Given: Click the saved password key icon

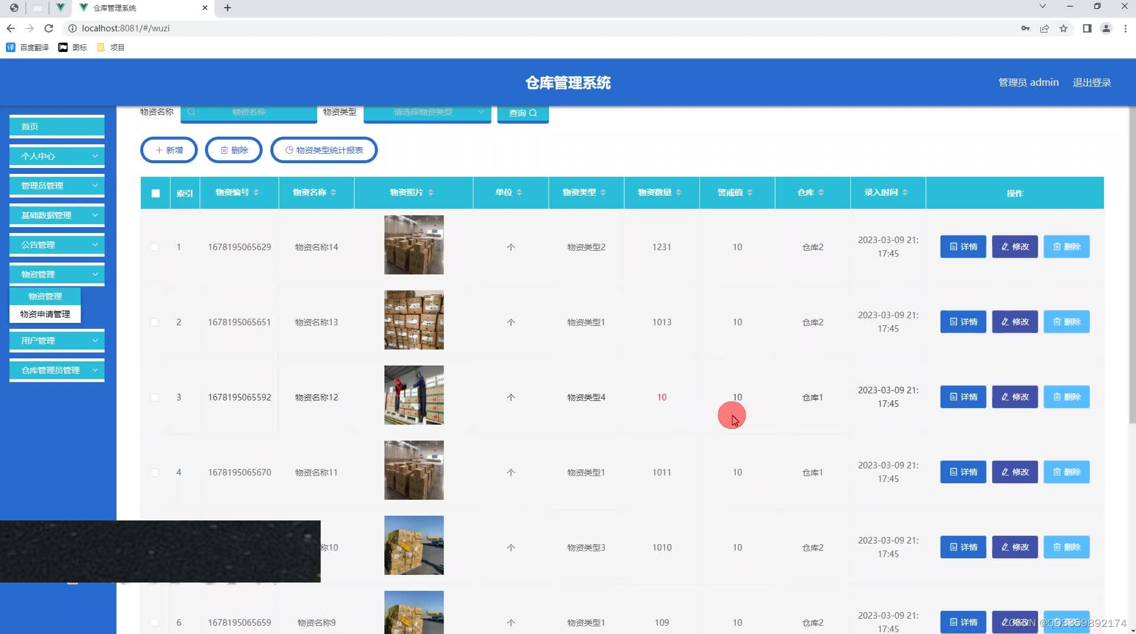Looking at the screenshot, I should pos(1025,28).
